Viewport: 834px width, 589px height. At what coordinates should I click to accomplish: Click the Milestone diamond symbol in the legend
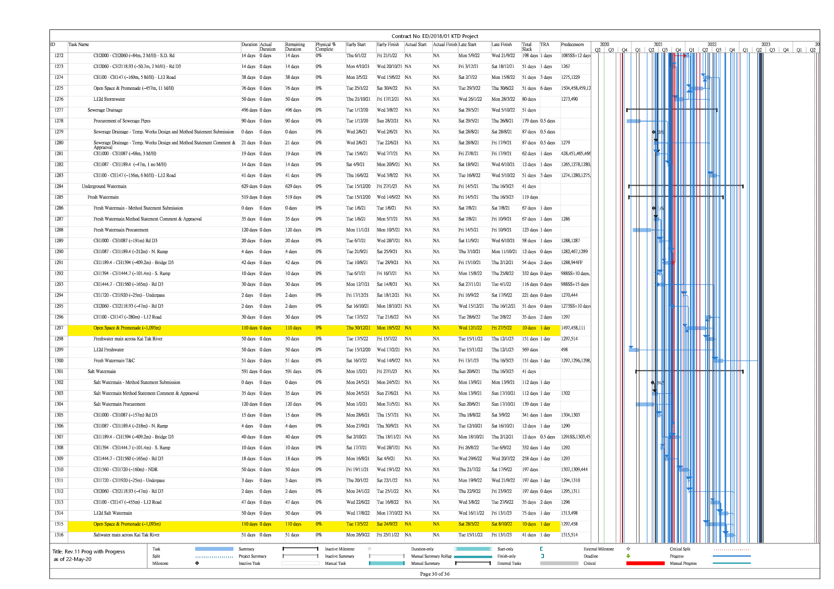197,563
